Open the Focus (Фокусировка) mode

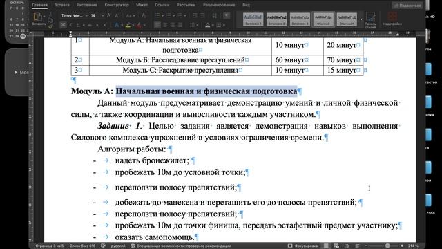point(302,246)
